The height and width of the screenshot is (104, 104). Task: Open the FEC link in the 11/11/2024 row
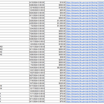click(x=85, y=94)
